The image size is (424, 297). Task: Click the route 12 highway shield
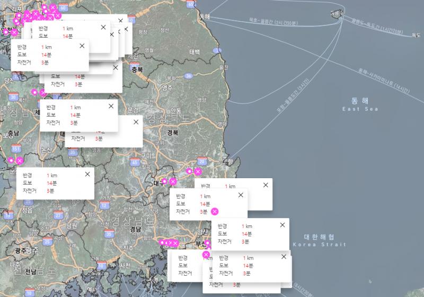tap(104, 205)
